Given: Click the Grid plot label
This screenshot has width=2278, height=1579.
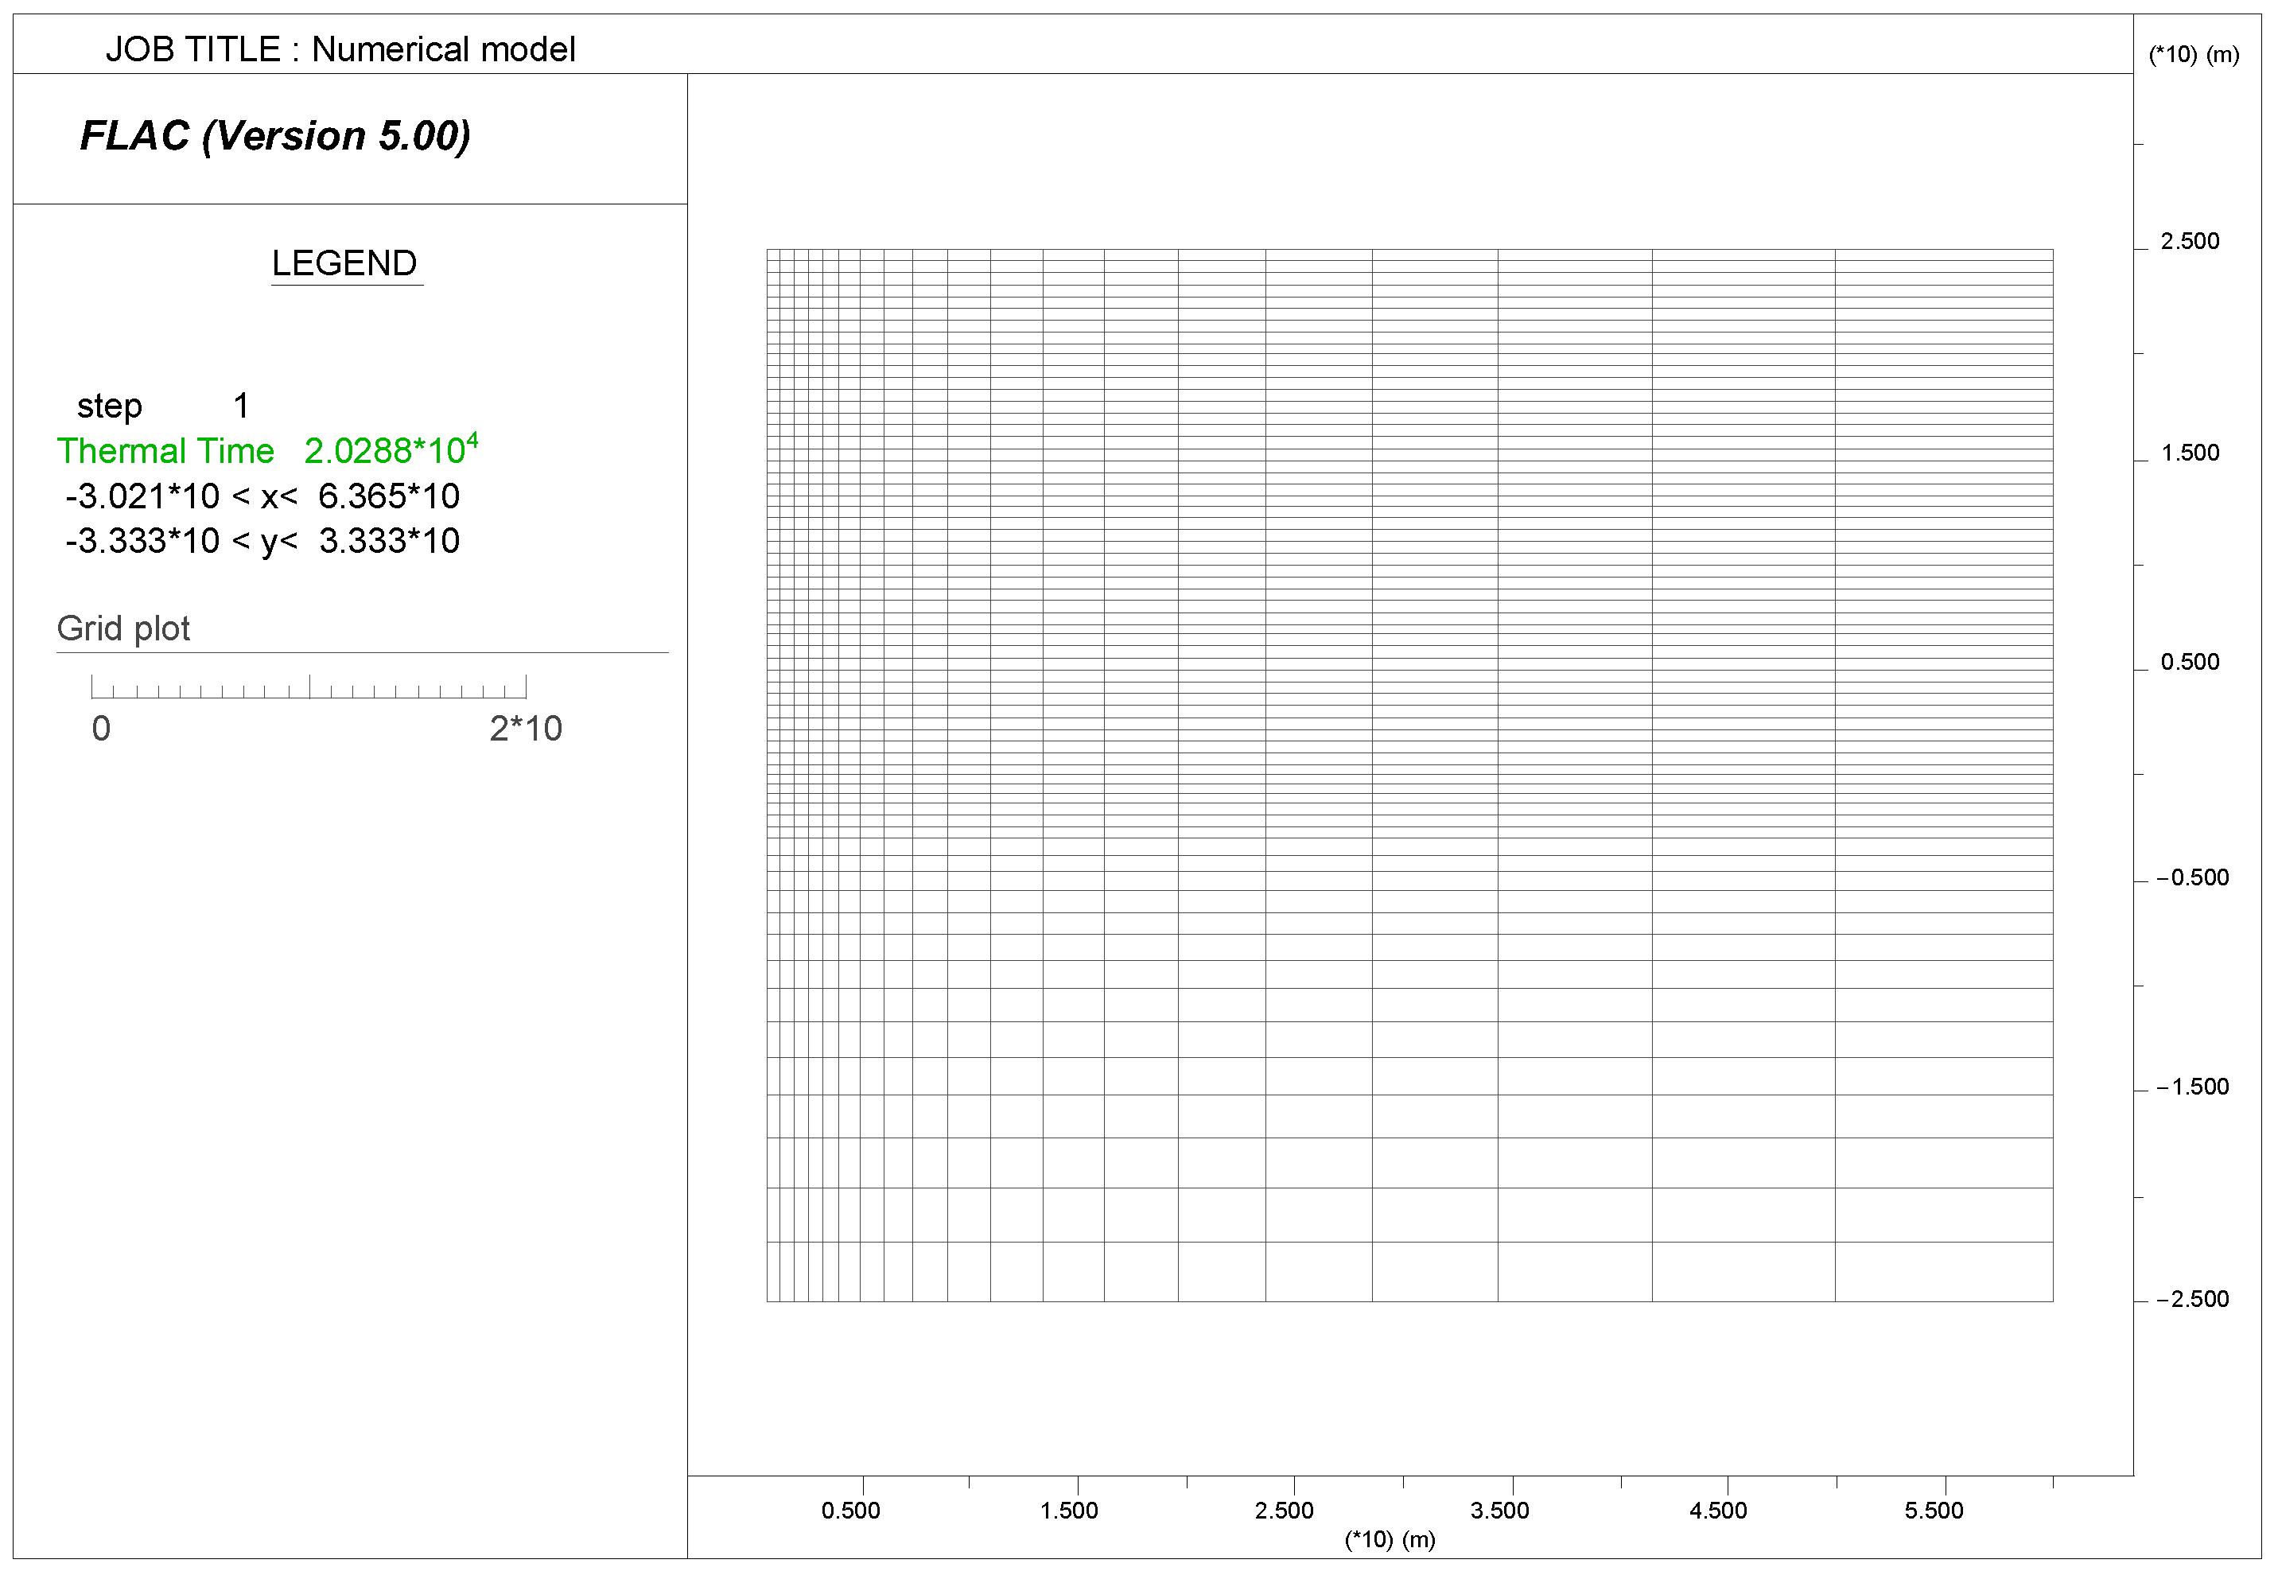Looking at the screenshot, I should tap(122, 628).
